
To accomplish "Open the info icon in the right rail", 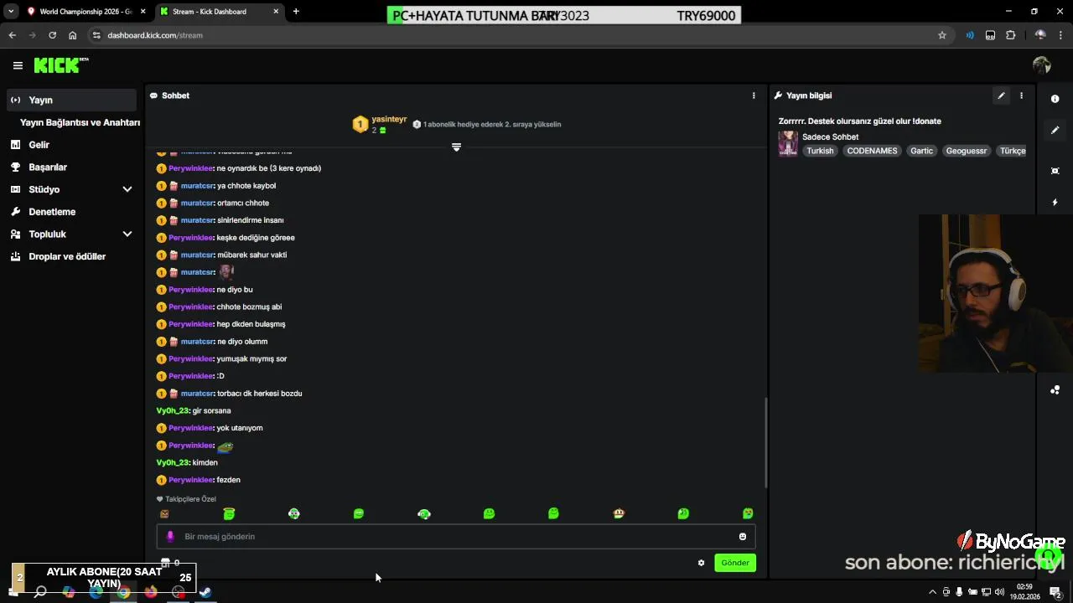I will pos(1055,99).
